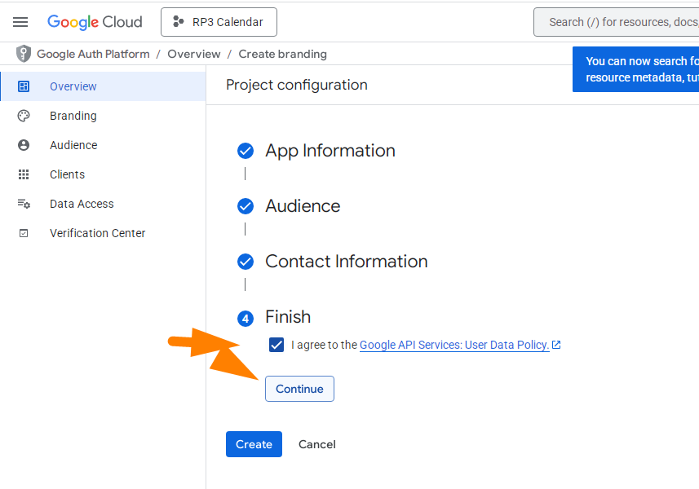Open the Google API Services User Data Policy link

453,345
